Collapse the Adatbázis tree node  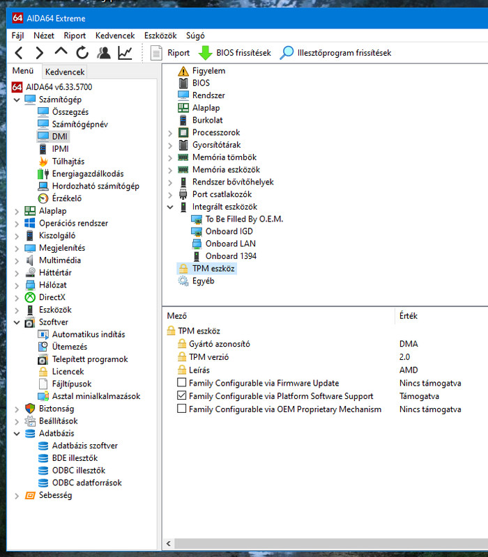tap(16, 434)
